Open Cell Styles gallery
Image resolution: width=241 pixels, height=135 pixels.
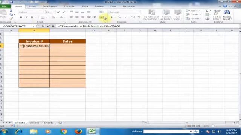178,15
